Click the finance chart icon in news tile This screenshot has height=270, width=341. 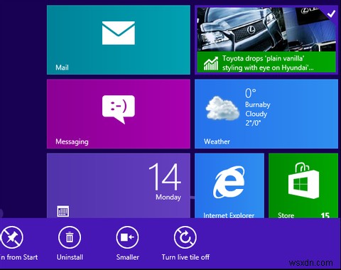[x=211, y=63]
